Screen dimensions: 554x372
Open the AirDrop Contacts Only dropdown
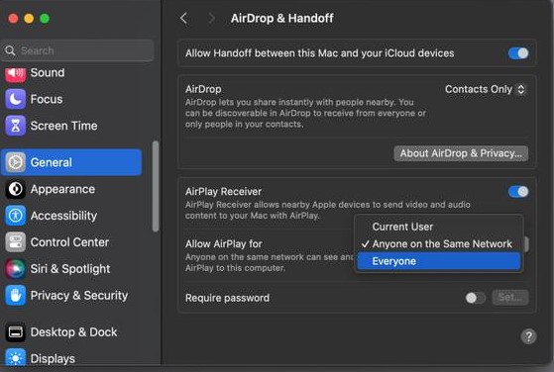tap(486, 89)
